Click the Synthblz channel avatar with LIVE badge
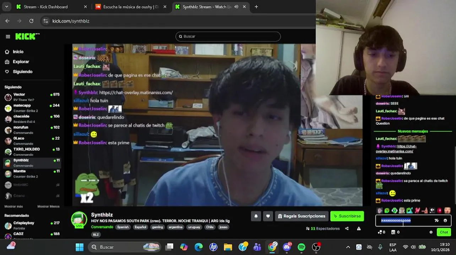456x255 pixels. (x=79, y=220)
